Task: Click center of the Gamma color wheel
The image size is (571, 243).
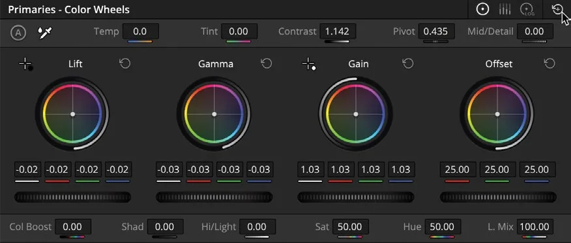Action: (x=214, y=114)
